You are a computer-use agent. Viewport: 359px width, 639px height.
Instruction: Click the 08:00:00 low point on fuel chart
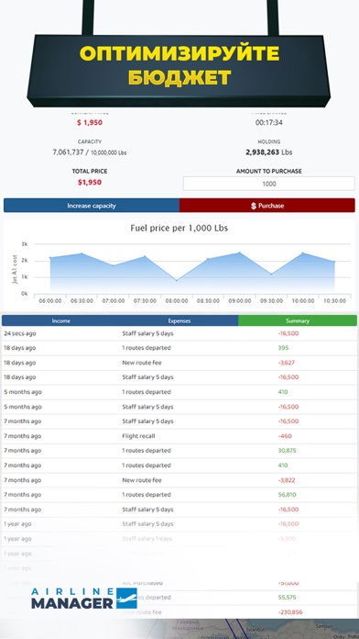(x=177, y=280)
